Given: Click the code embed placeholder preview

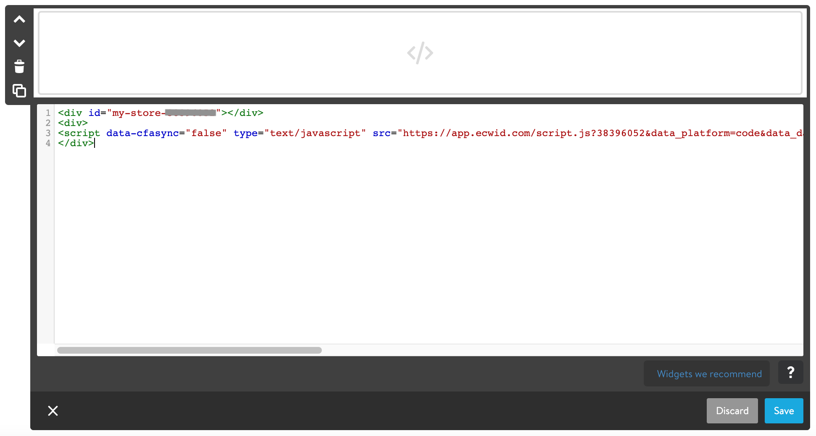Looking at the screenshot, I should pos(420,53).
